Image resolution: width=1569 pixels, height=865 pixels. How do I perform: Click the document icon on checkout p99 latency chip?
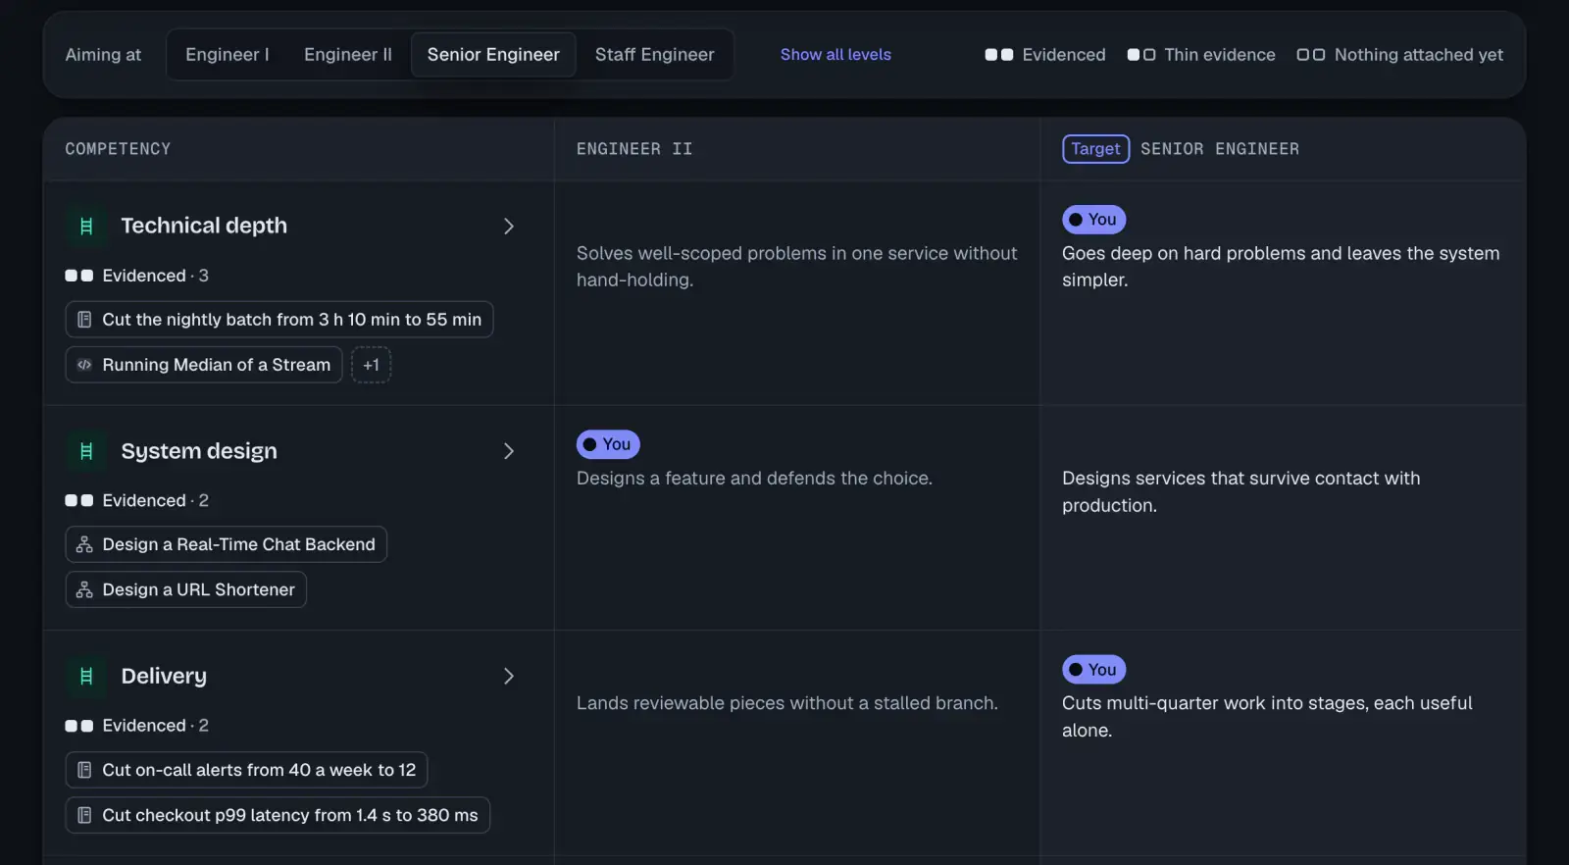pos(84,815)
